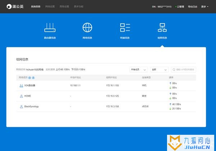Click the magnifier icon in the search box
The image size is (216, 151).
pos(174,70)
